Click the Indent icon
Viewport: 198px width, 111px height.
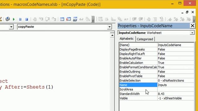tap(134, 19)
